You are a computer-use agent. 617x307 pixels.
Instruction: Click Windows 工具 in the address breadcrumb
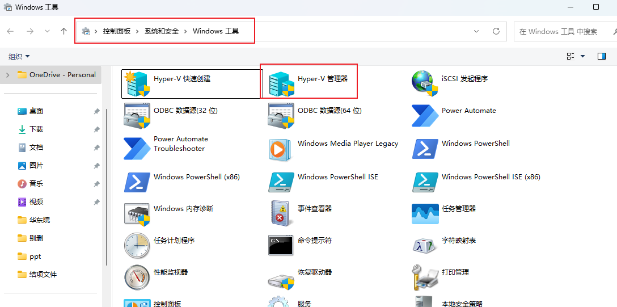point(215,31)
